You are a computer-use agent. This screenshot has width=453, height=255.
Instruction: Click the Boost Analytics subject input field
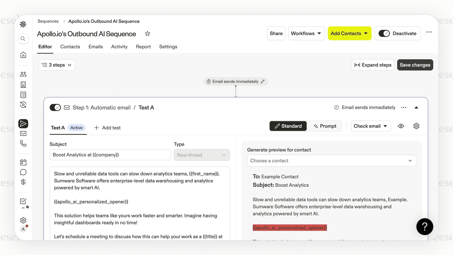110,155
